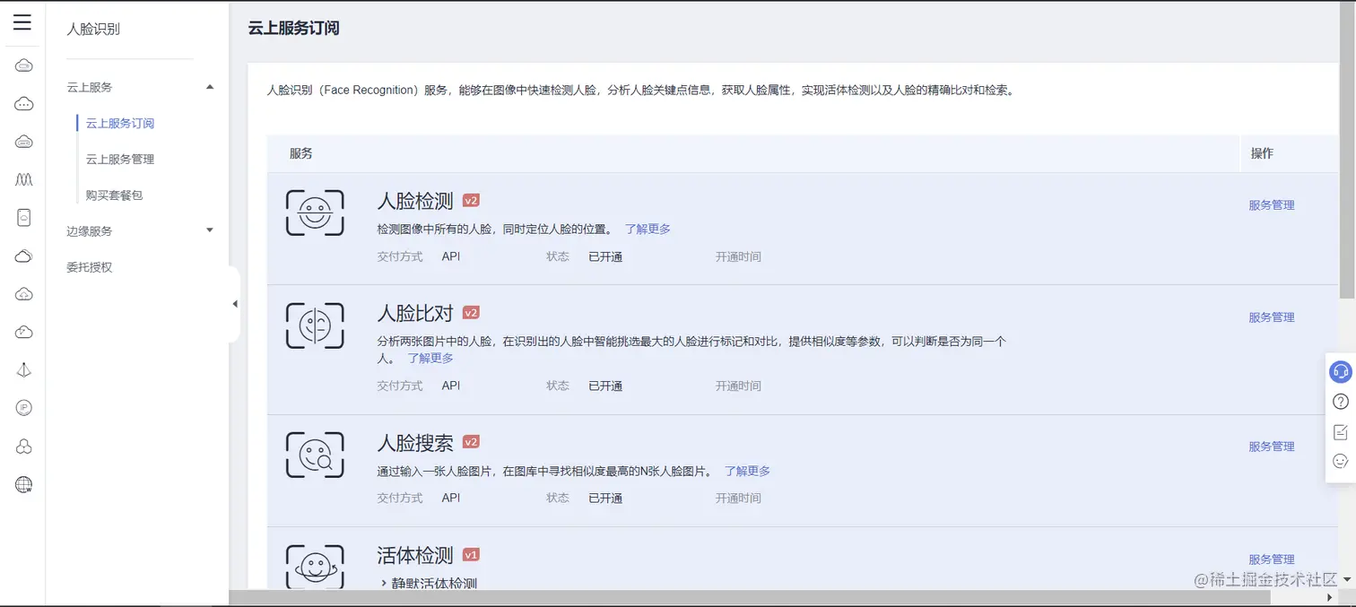Open 服务管理 for 人脸比对
1356x607 pixels.
[1272, 317]
